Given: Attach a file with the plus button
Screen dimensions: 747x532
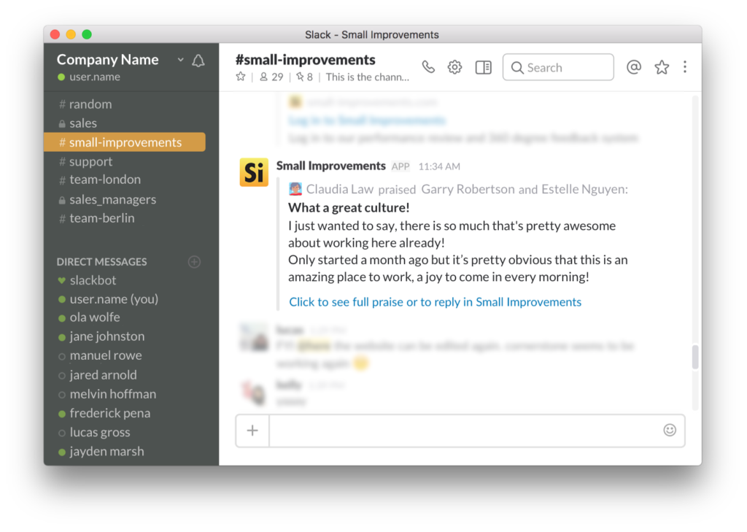Looking at the screenshot, I should tap(252, 431).
